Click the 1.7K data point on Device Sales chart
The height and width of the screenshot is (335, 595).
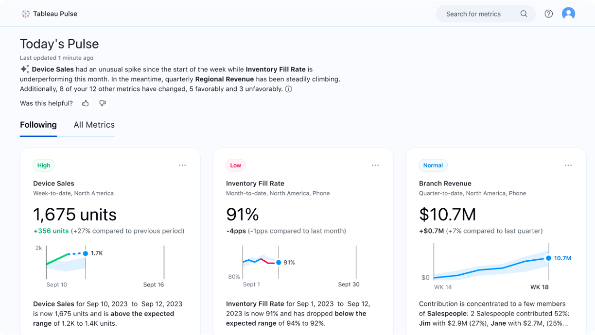pyautogui.click(x=86, y=253)
